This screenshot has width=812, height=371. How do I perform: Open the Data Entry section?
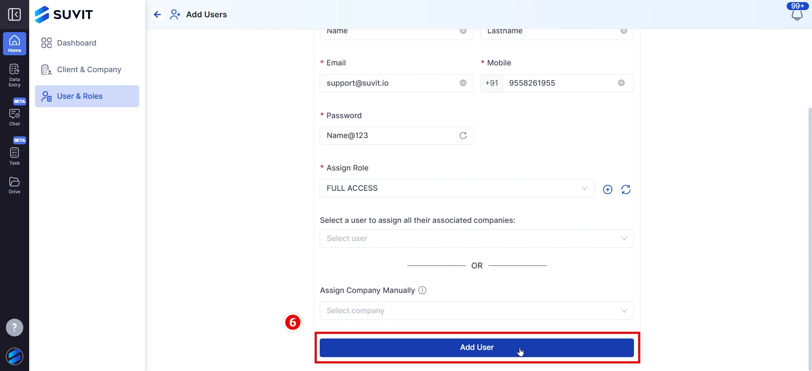coord(14,76)
